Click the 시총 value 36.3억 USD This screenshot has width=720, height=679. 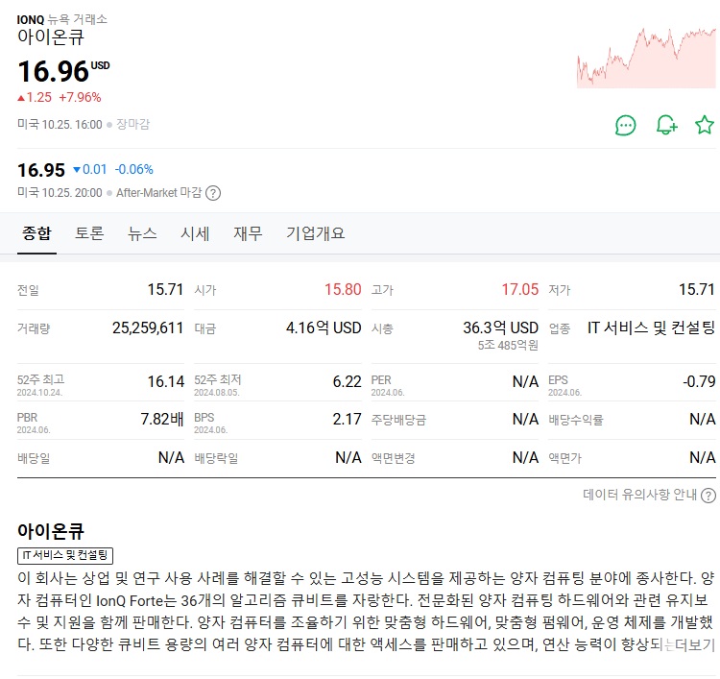(x=500, y=328)
